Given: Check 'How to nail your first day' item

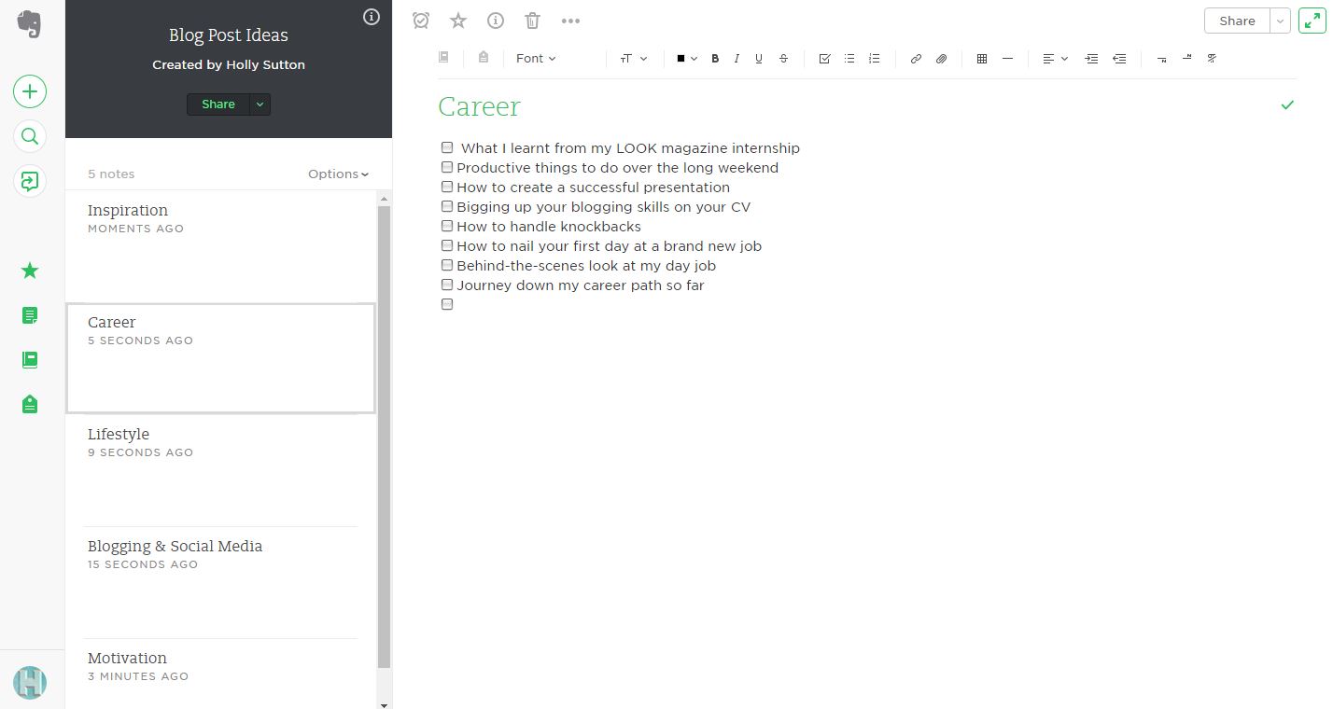Looking at the screenshot, I should tap(447, 245).
